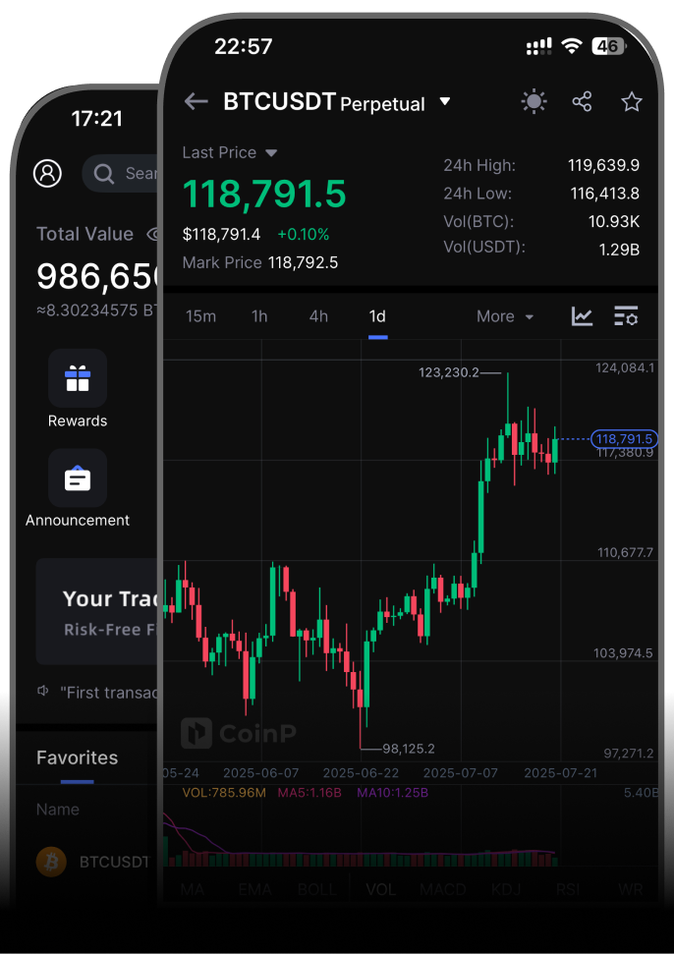Image resolution: width=674 pixels, height=954 pixels.
Task: Select the 4h timeframe tab
Action: pyautogui.click(x=318, y=316)
